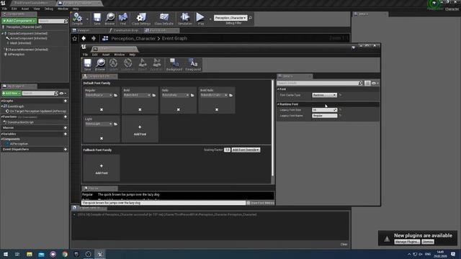This screenshot has width=461, height=259.
Task: Open Windows Start menu
Action: (x=6, y=254)
